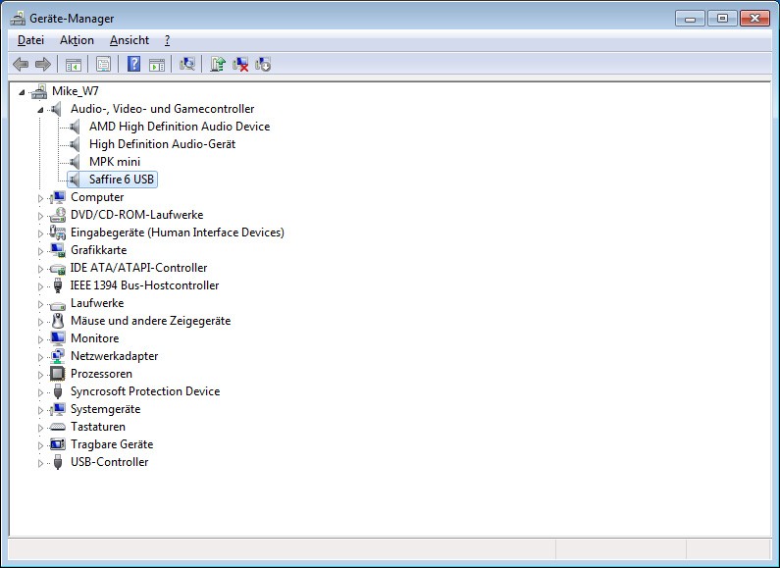Select the Saffire 6 USB device
Screen dimensions: 780x568
click(x=122, y=180)
